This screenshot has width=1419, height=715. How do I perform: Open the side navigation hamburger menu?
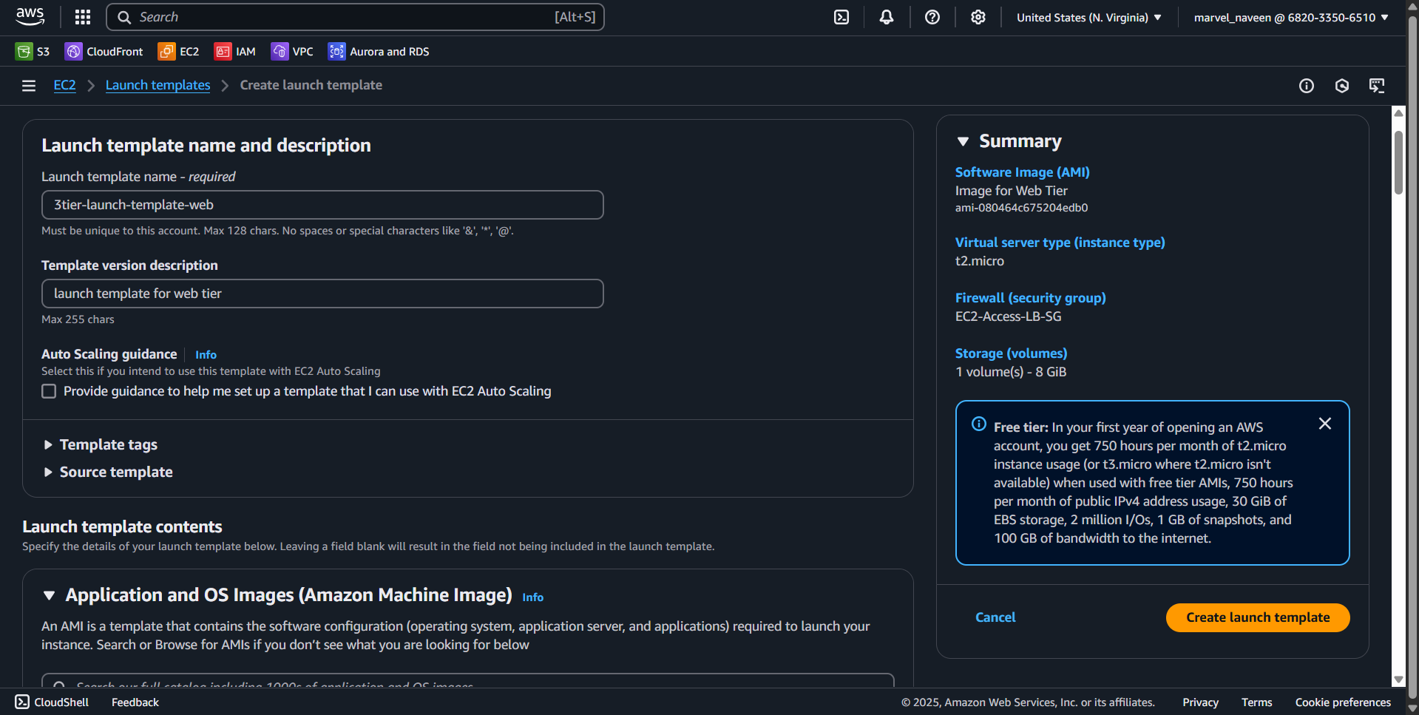pyautogui.click(x=29, y=86)
